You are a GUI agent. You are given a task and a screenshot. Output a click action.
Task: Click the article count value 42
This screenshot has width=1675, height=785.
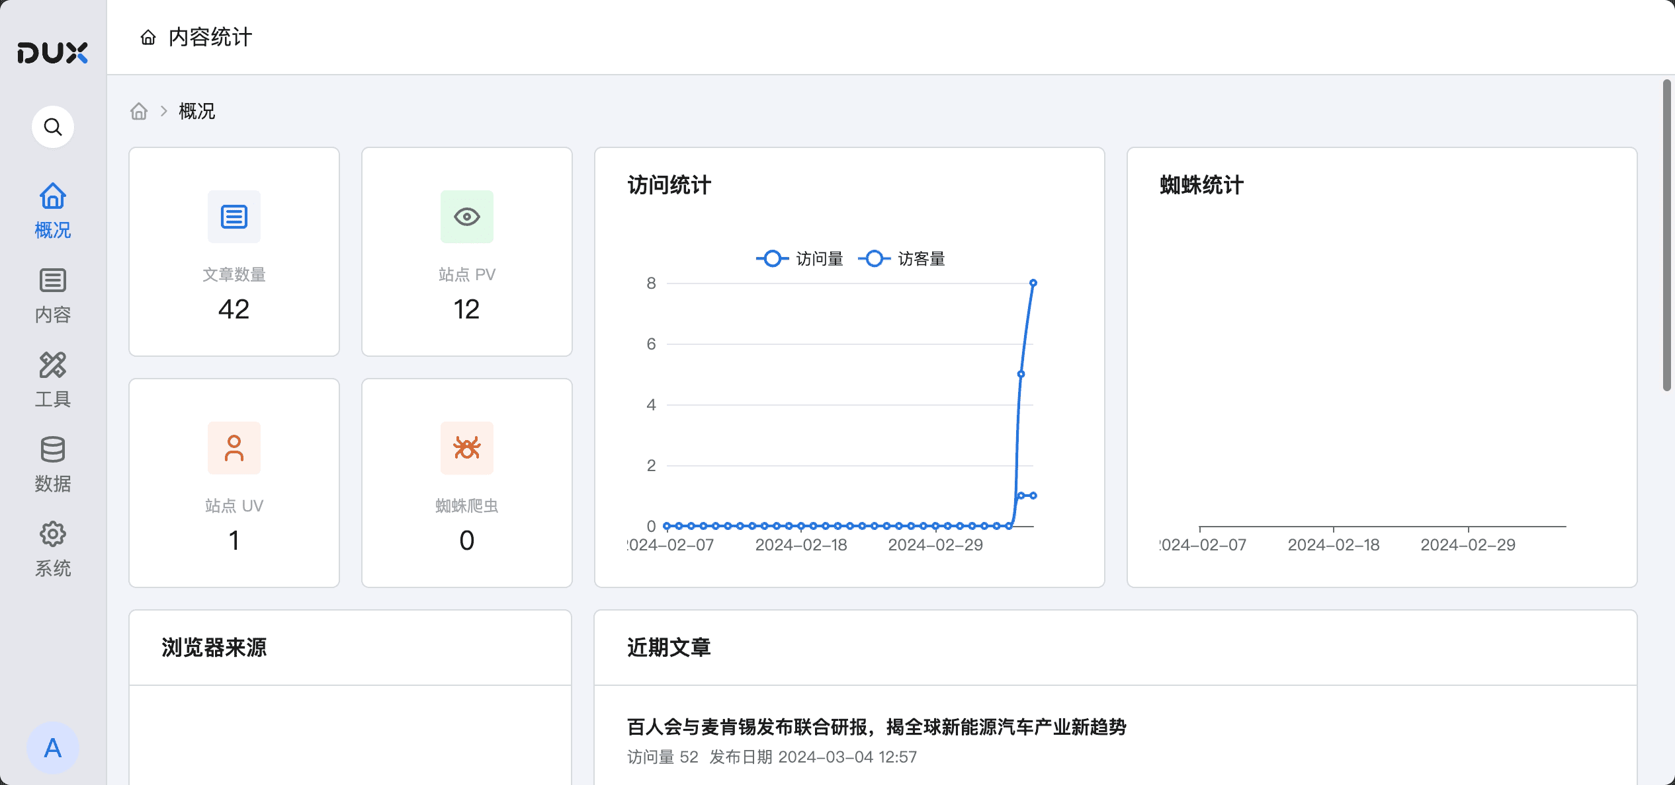click(x=234, y=309)
